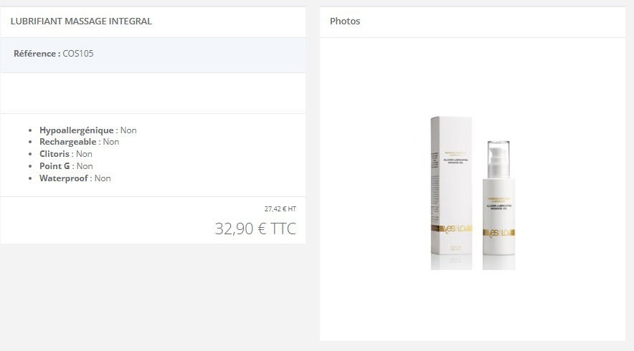Click the Référence label
This screenshot has height=351, width=634.
pyautogui.click(x=37, y=54)
